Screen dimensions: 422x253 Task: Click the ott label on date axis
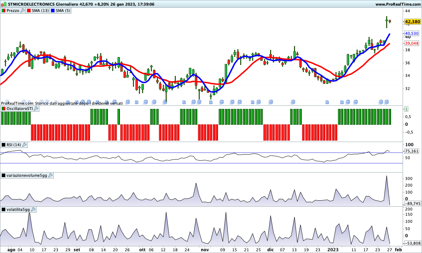point(142,250)
